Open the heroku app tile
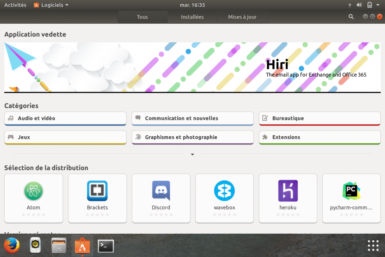 click(x=288, y=198)
